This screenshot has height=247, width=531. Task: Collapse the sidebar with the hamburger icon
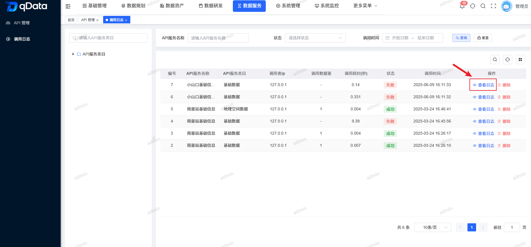pyautogui.click(x=68, y=6)
